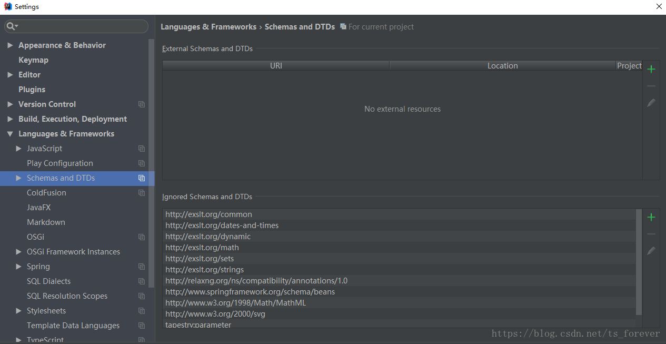666x344 pixels.
Task: Select JavaFX settings
Action: click(x=39, y=208)
